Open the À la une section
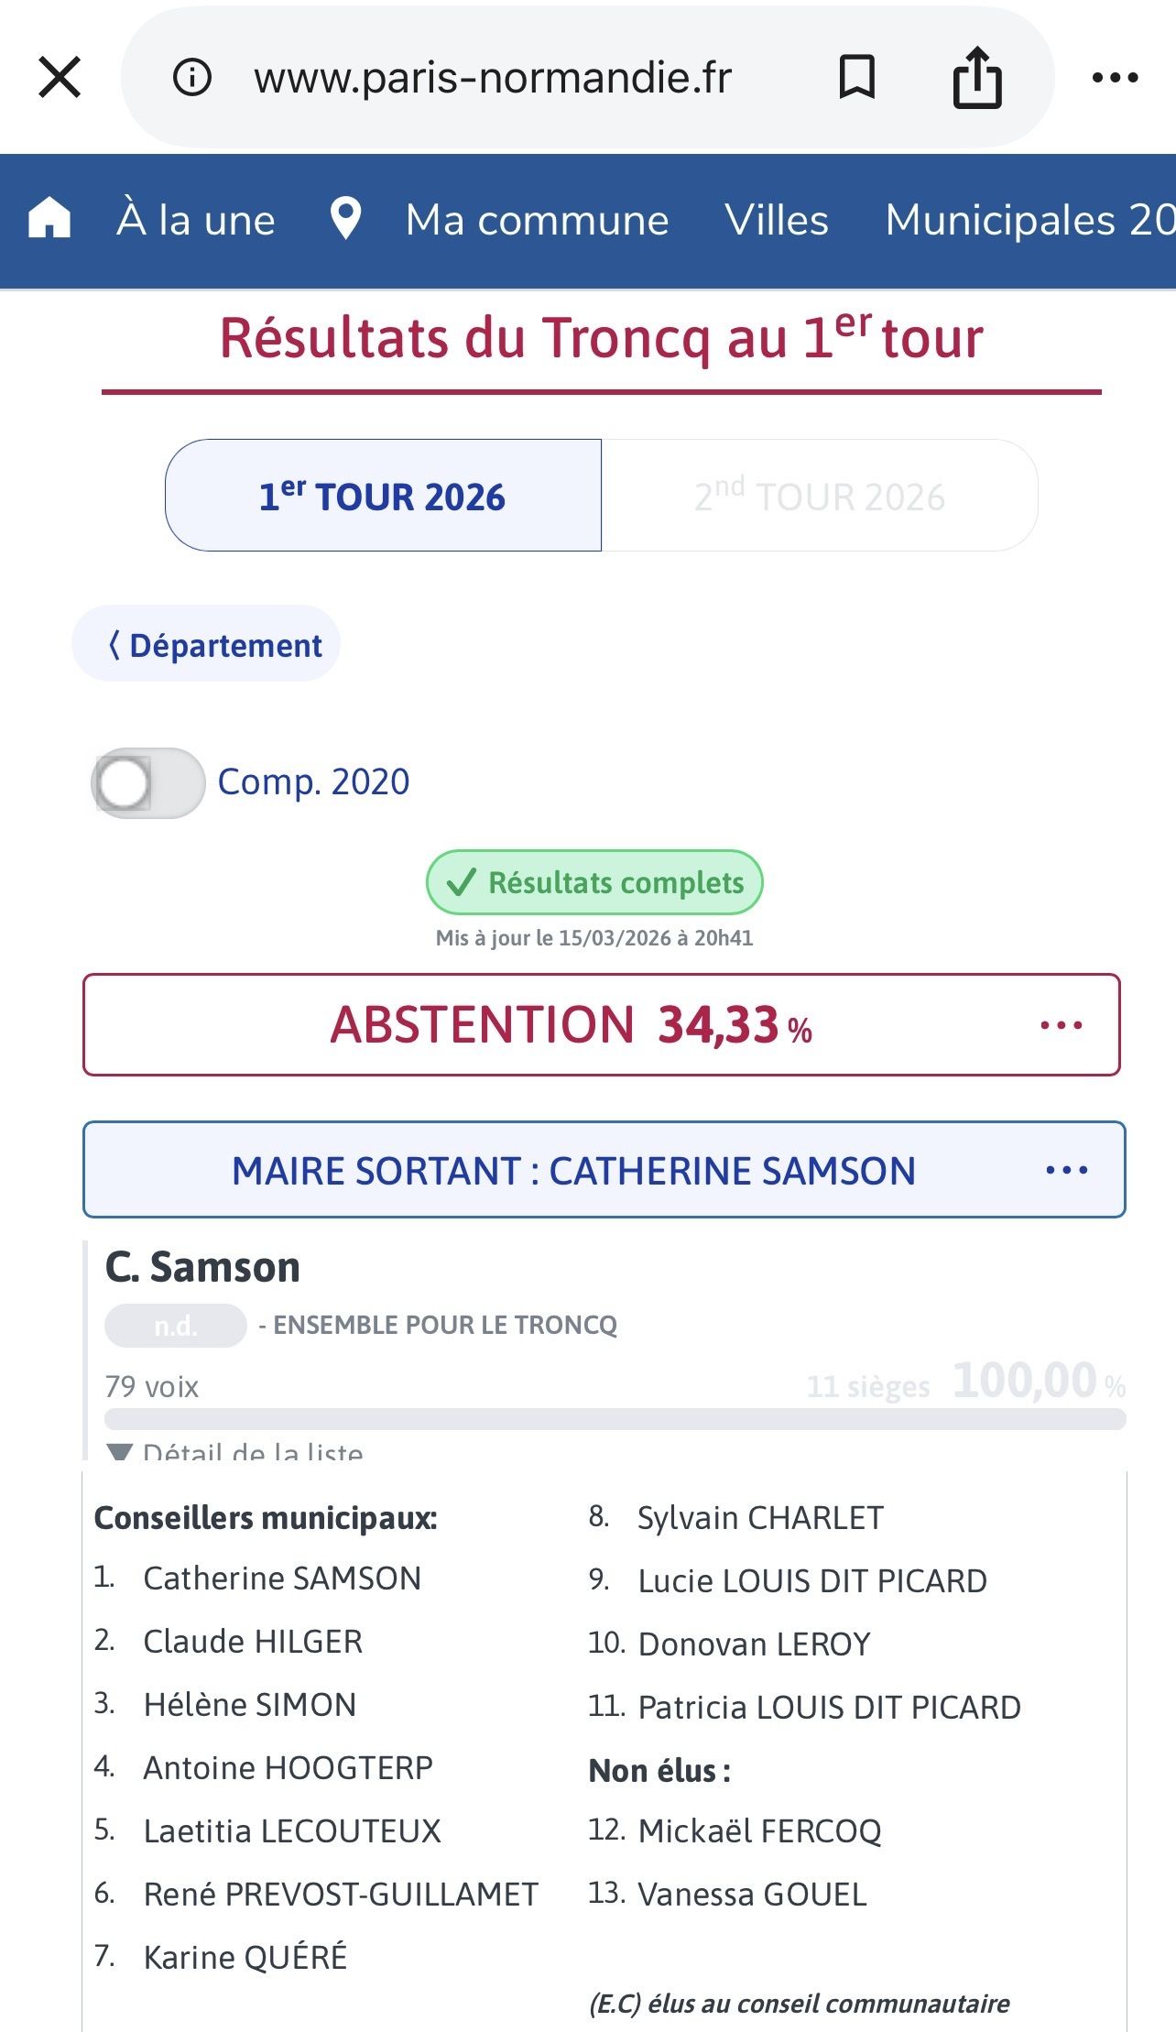 point(196,220)
